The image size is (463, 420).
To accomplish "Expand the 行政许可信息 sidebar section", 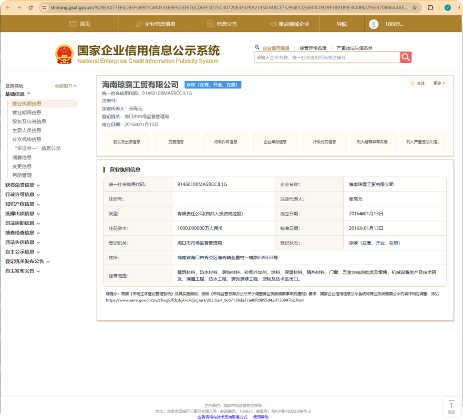I will (23, 194).
